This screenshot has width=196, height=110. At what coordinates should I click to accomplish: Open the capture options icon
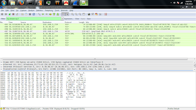coord(6,14)
